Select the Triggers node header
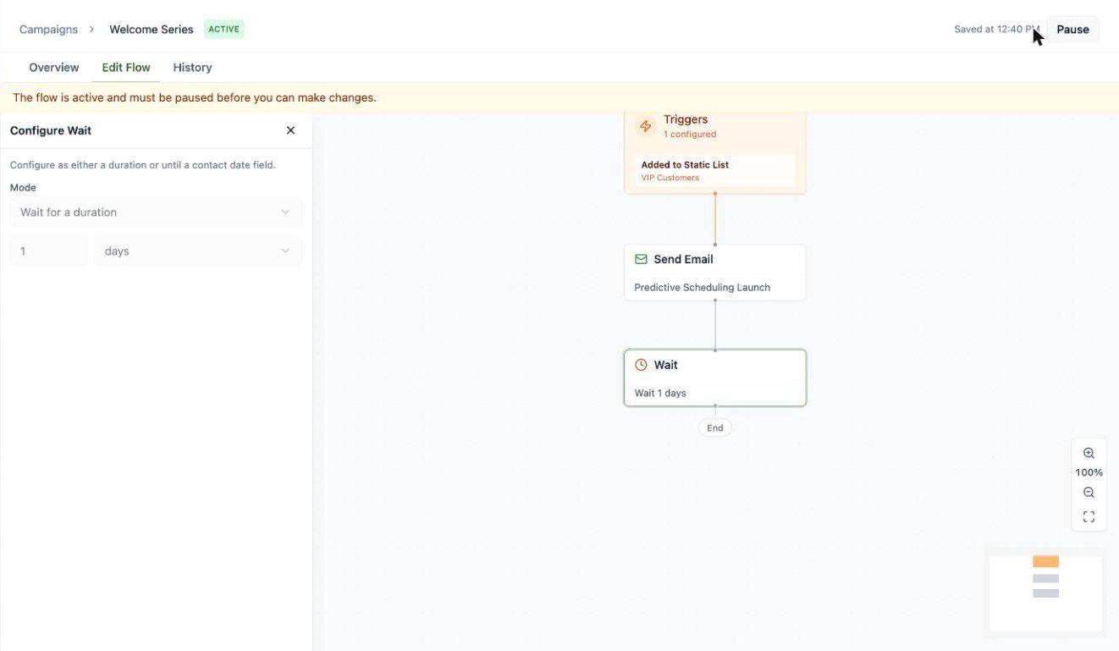The height and width of the screenshot is (651, 1119). coord(686,119)
